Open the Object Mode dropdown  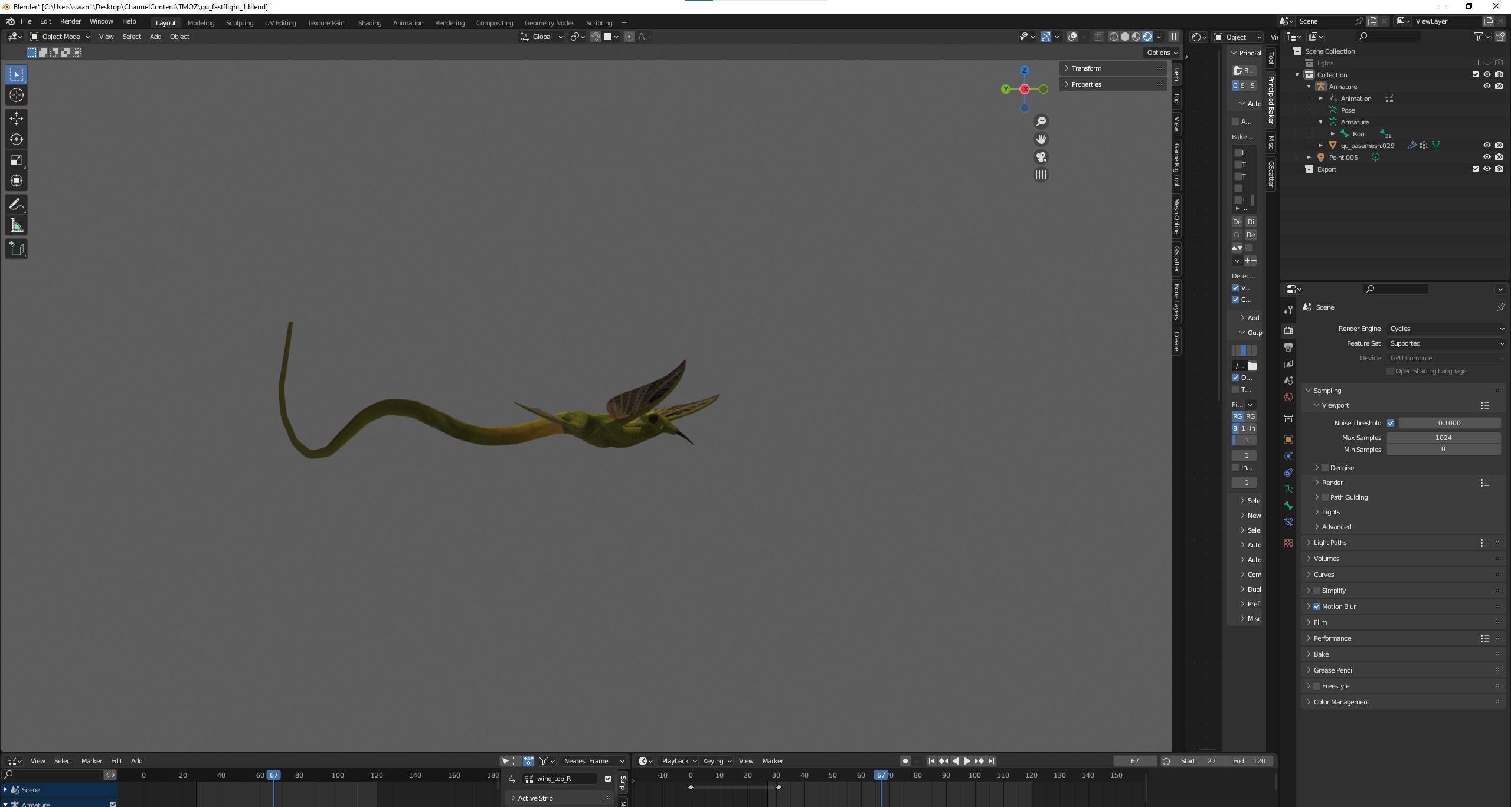60,37
